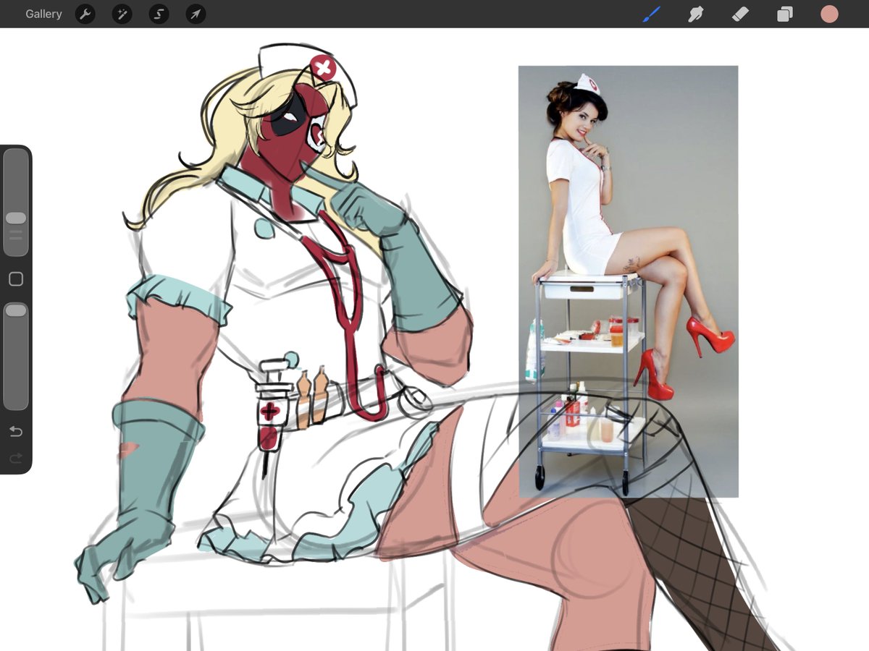Click the brush opacity slider
869x651 pixels.
(16, 356)
